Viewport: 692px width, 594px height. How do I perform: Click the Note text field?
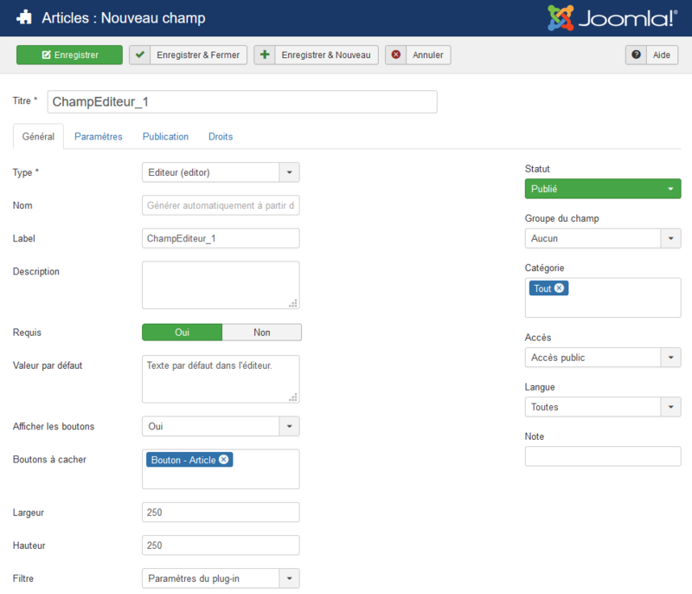(x=602, y=456)
